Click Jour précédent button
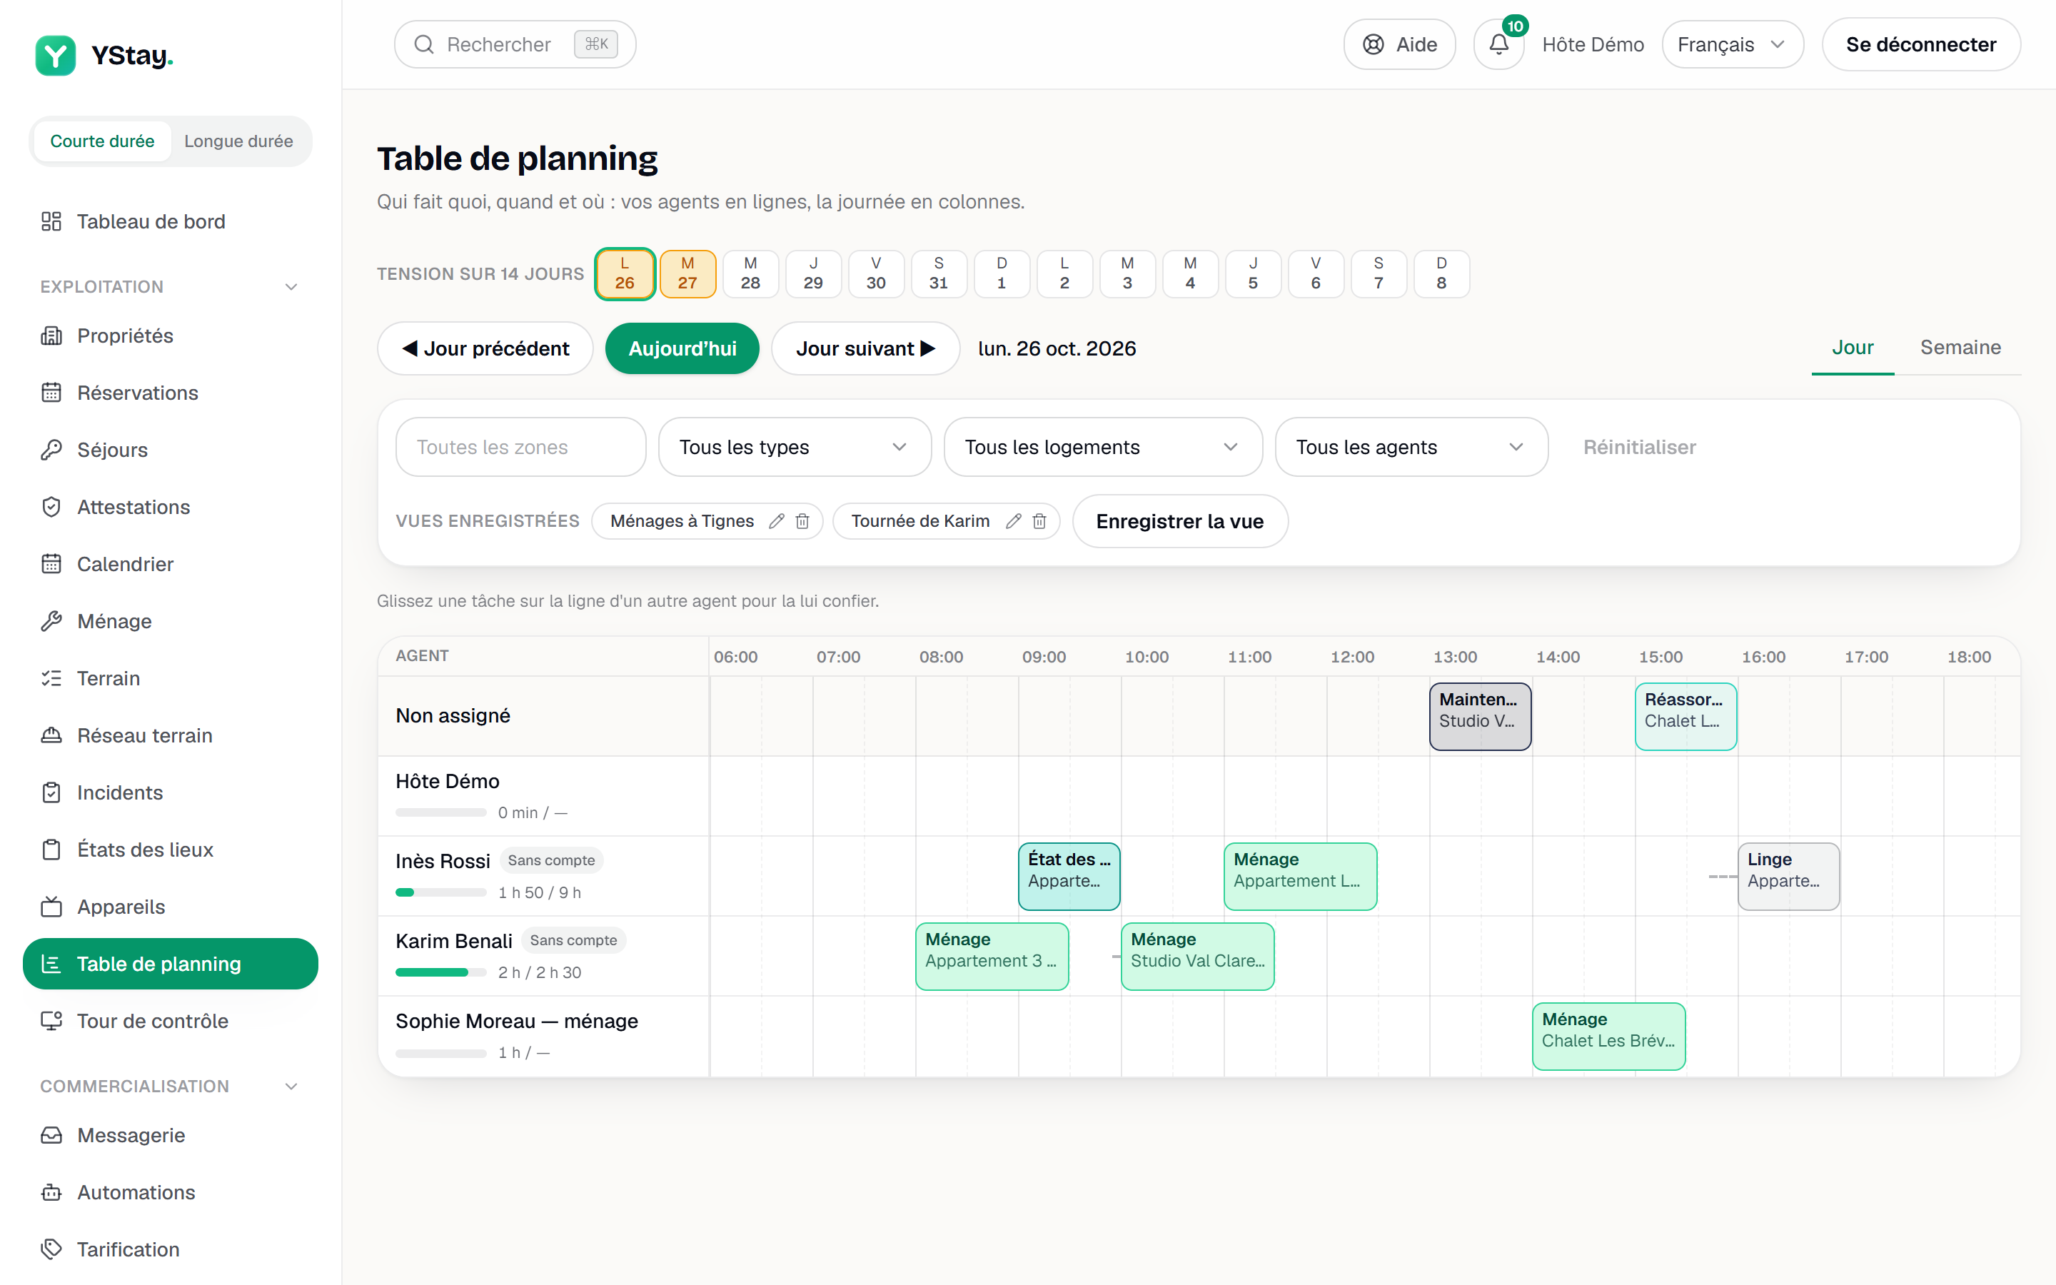The height and width of the screenshot is (1285, 2056). 485,348
